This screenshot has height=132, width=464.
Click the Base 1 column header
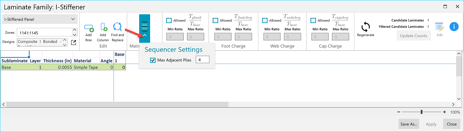click(x=119, y=57)
